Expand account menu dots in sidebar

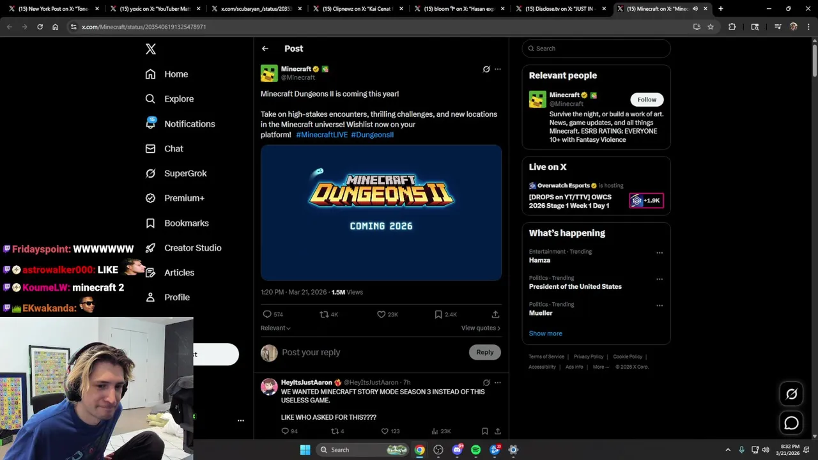pyautogui.click(x=241, y=420)
